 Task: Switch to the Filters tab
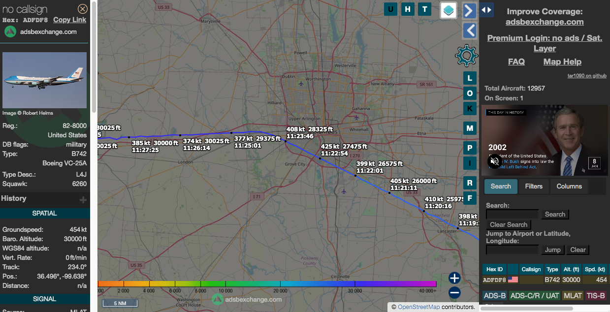[534, 186]
